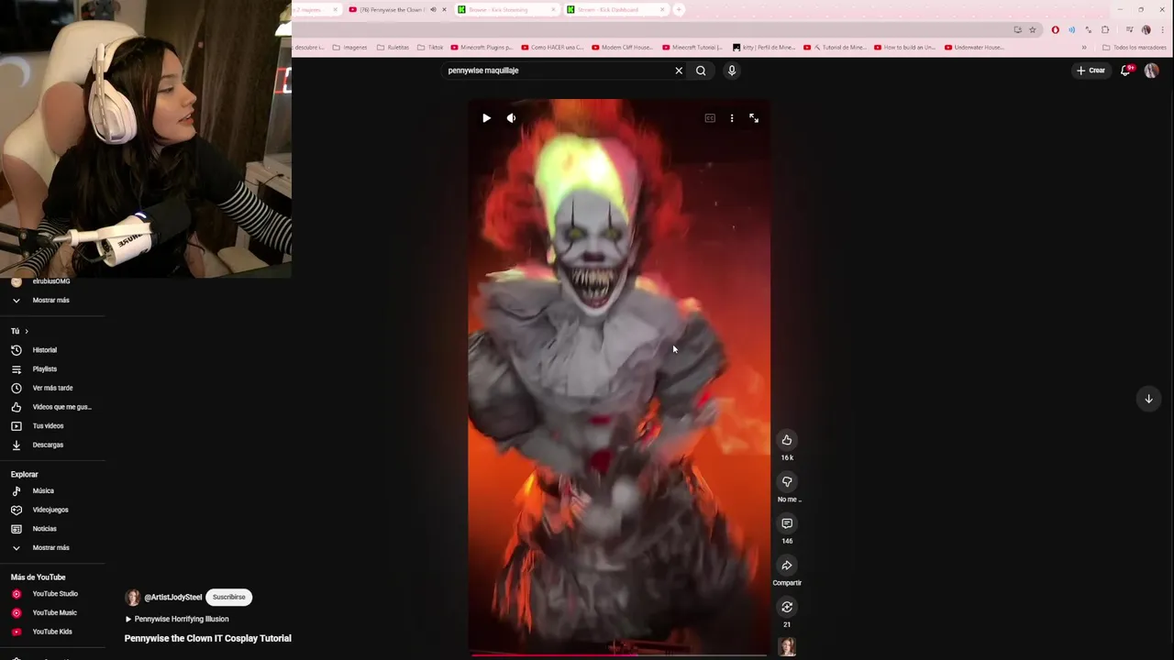The height and width of the screenshot is (660, 1174).
Task: Mute the short's volume icon
Action: point(511,118)
